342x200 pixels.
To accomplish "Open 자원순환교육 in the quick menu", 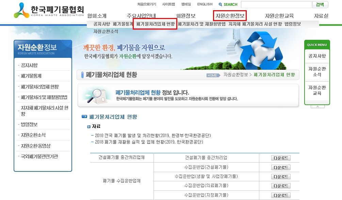I will 317,90.
